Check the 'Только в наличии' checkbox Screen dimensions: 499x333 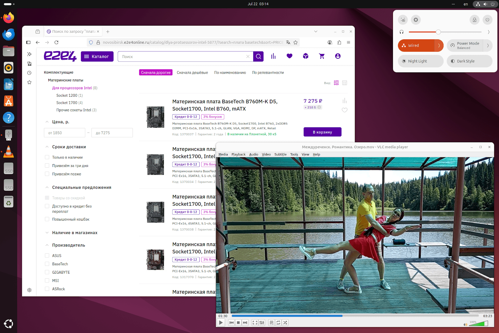click(47, 157)
